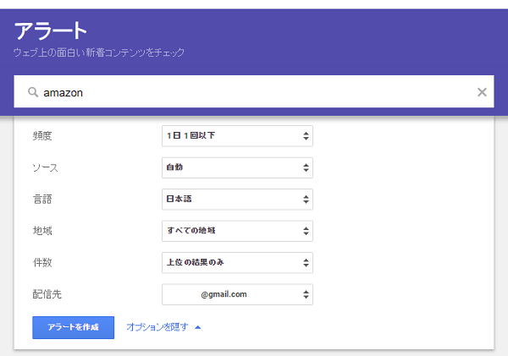
Task: Open the 地域 region dropdown
Action: point(237,231)
